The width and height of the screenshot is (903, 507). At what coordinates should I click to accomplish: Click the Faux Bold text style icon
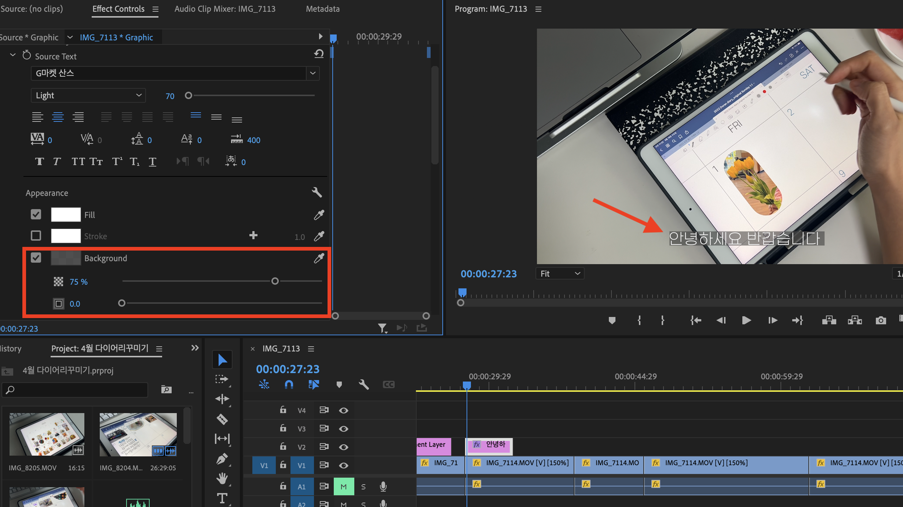tap(39, 162)
